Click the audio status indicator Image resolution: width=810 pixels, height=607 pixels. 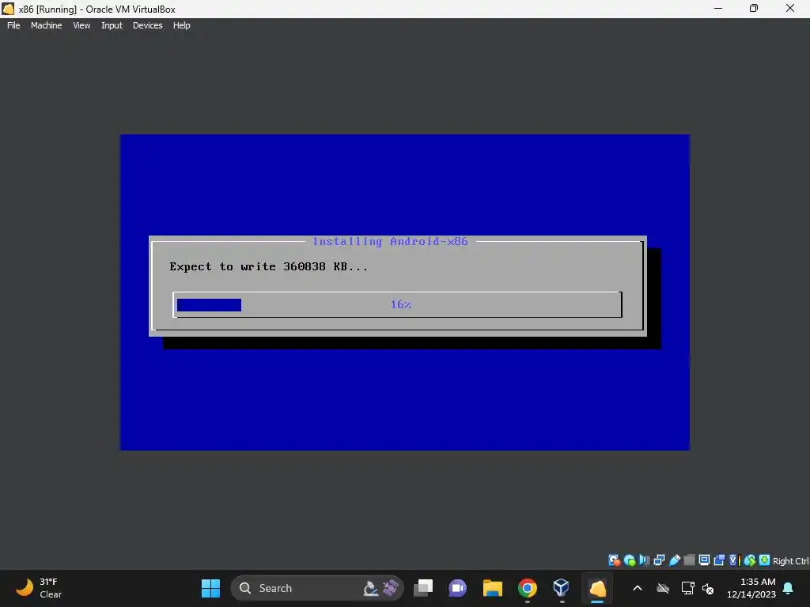pyautogui.click(x=644, y=560)
